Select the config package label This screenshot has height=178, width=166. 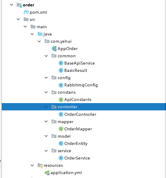pos(64,78)
